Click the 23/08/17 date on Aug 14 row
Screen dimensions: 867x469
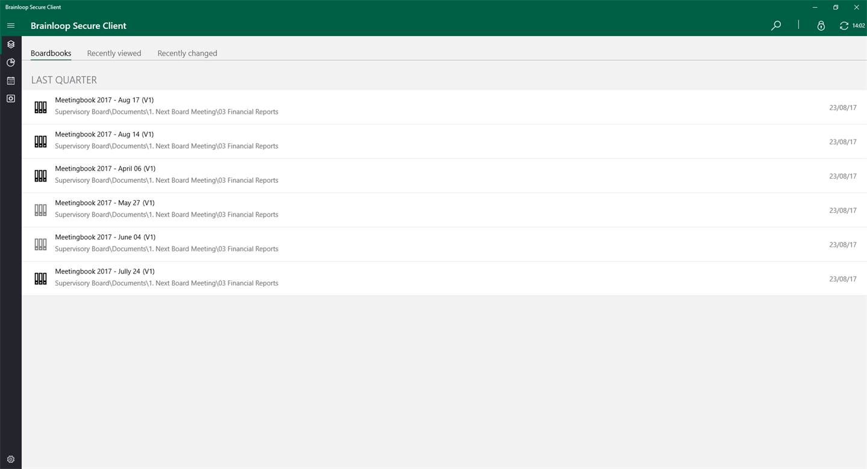843,142
